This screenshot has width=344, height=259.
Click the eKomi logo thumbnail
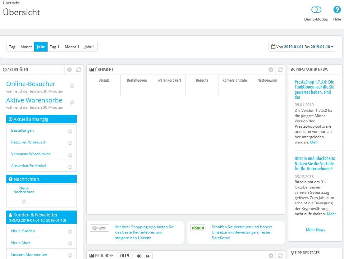click(198, 228)
